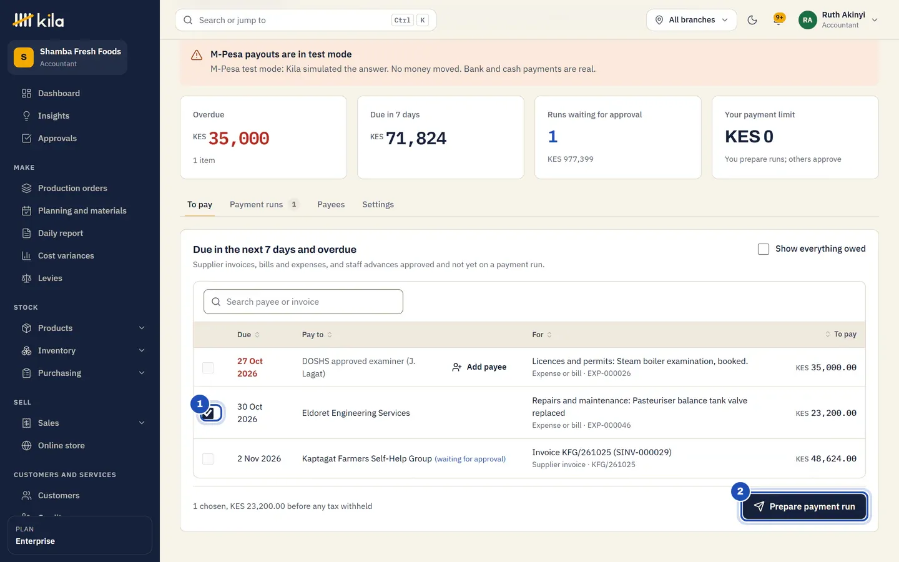Open Cost variances chart icon
This screenshot has height=562, width=899.
(26, 256)
